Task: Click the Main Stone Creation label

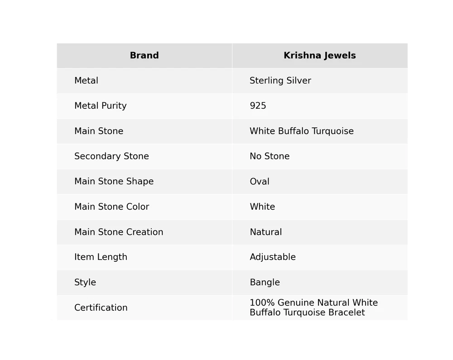Action: 119,232
